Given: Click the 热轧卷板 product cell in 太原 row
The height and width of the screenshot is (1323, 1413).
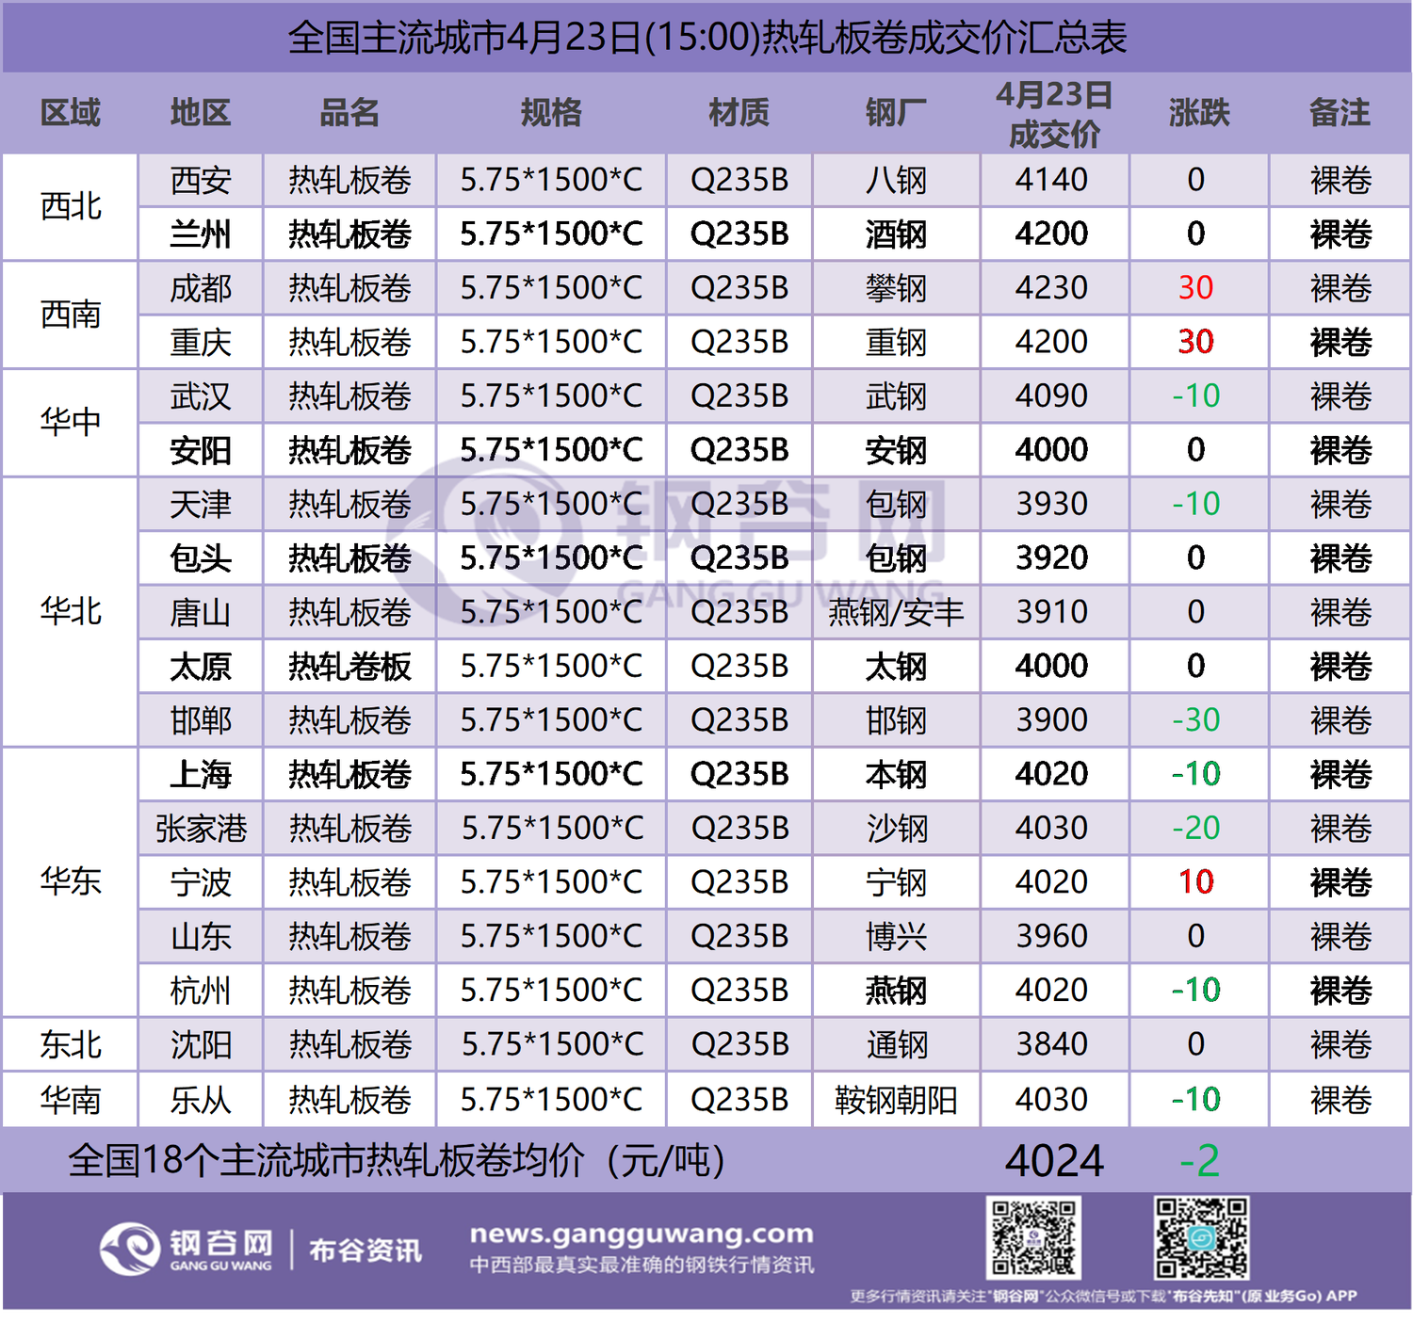Looking at the screenshot, I should coord(349,667).
